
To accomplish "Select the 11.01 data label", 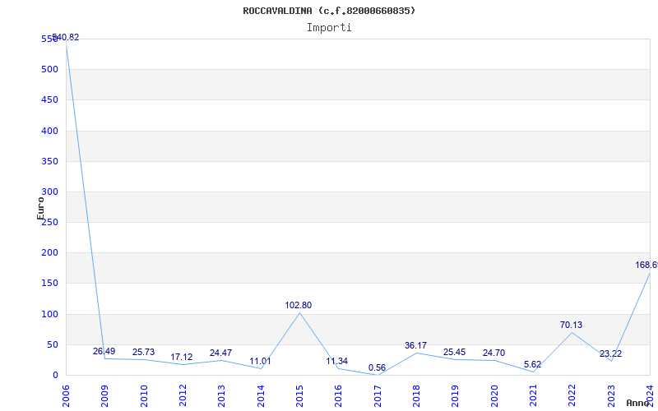I will click(260, 361).
